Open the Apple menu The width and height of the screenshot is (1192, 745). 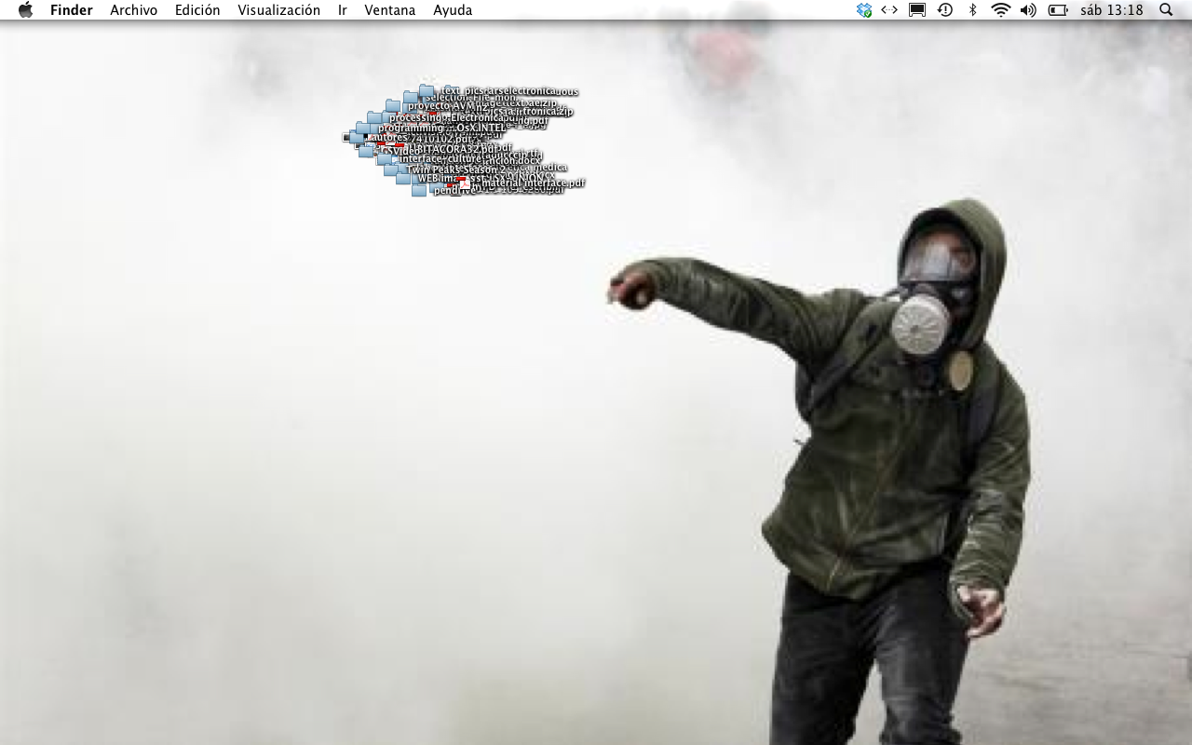25,10
